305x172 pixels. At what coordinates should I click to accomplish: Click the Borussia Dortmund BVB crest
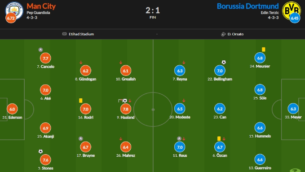point(292,10)
